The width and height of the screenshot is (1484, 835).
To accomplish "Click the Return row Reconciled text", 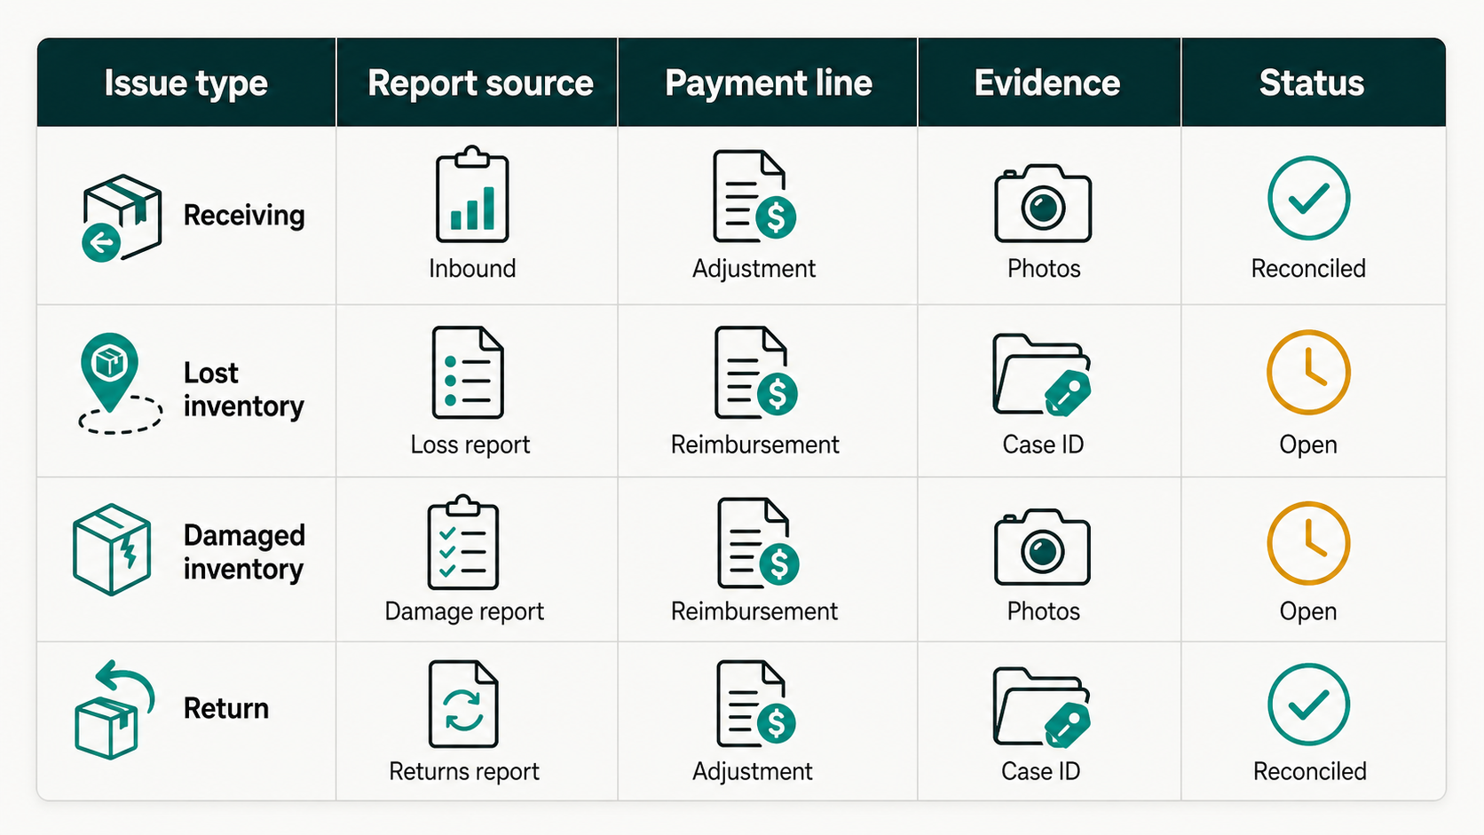I will click(1310, 771).
